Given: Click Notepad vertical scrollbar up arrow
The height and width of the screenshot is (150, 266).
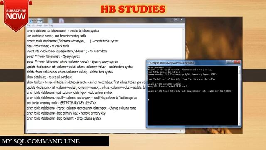Looking at the screenshot, I should [x=183, y=30].
